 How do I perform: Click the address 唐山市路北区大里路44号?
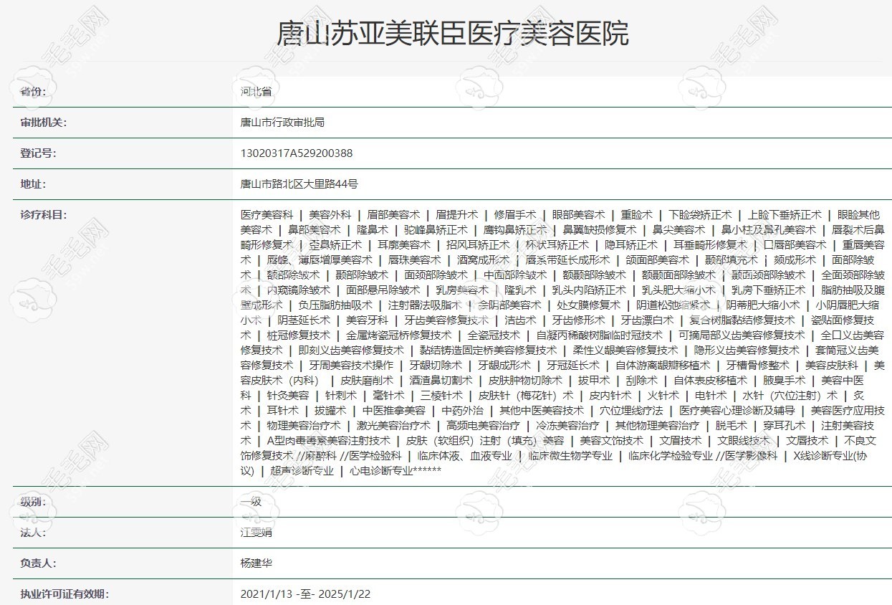coord(299,184)
